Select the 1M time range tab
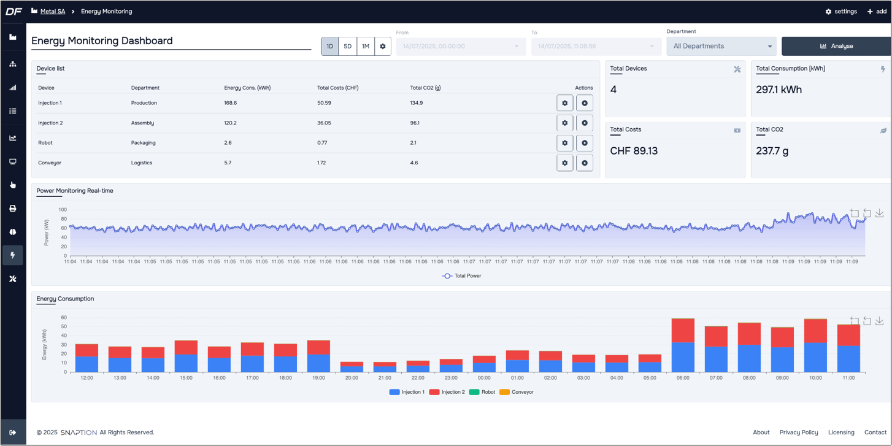Image resolution: width=892 pixels, height=446 pixels. [365, 46]
